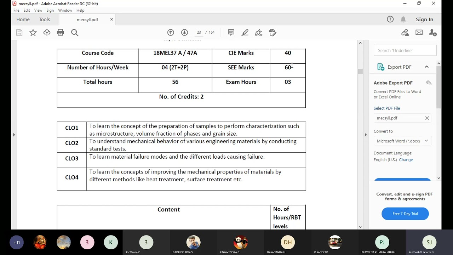Image resolution: width=453 pixels, height=255 pixels.
Task: Switch to the Home tab
Action: [23, 19]
